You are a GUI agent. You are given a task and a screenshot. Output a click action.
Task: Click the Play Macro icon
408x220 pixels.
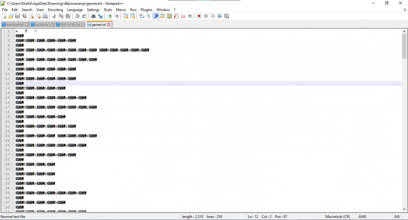pos(213,16)
